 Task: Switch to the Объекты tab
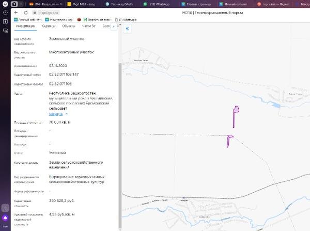coord(69,26)
